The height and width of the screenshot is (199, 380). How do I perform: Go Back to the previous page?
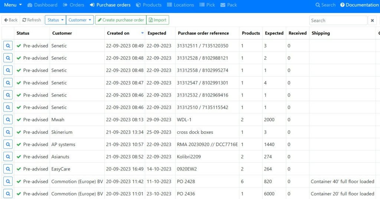click(11, 20)
